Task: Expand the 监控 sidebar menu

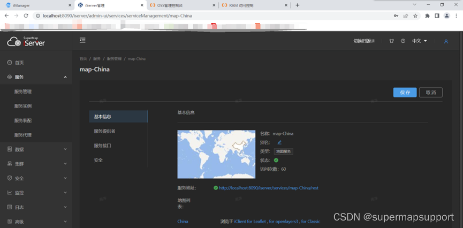Action: click(65, 193)
